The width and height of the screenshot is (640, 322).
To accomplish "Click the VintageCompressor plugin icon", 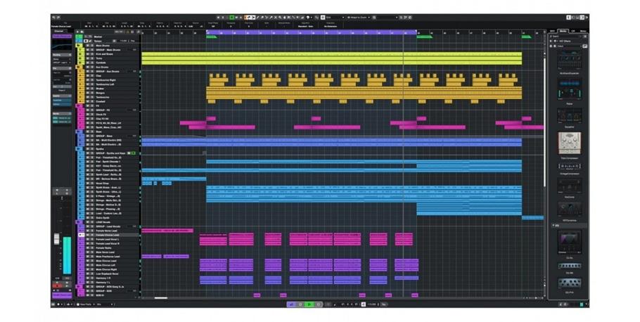I will tap(569, 165).
